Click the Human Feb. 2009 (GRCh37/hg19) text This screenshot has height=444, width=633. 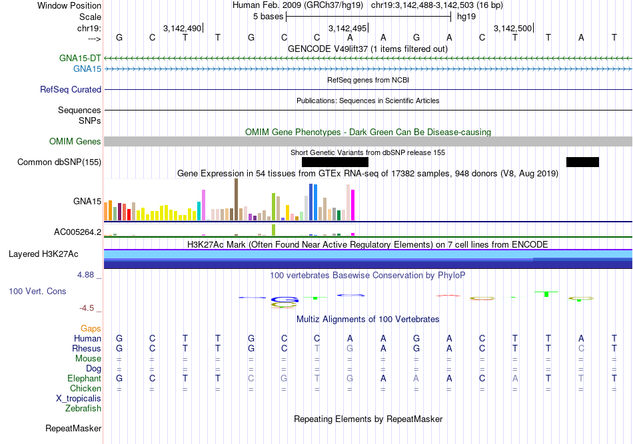pyautogui.click(x=298, y=5)
